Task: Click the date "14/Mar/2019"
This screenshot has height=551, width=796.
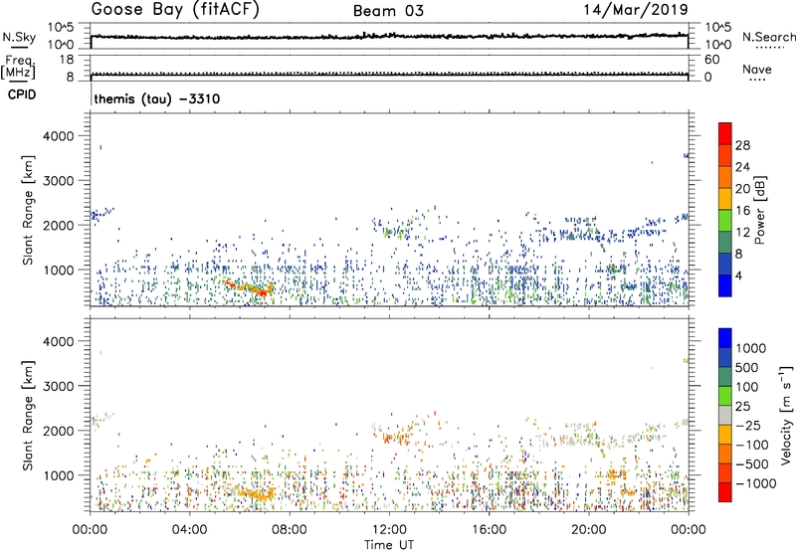Action: [x=636, y=10]
